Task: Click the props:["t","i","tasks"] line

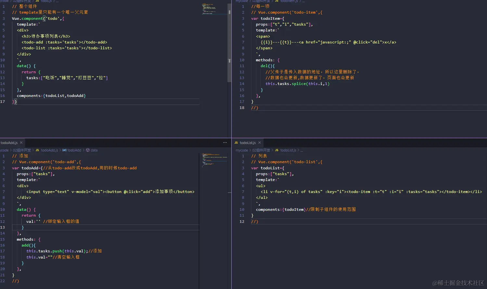Action: pos(284,24)
